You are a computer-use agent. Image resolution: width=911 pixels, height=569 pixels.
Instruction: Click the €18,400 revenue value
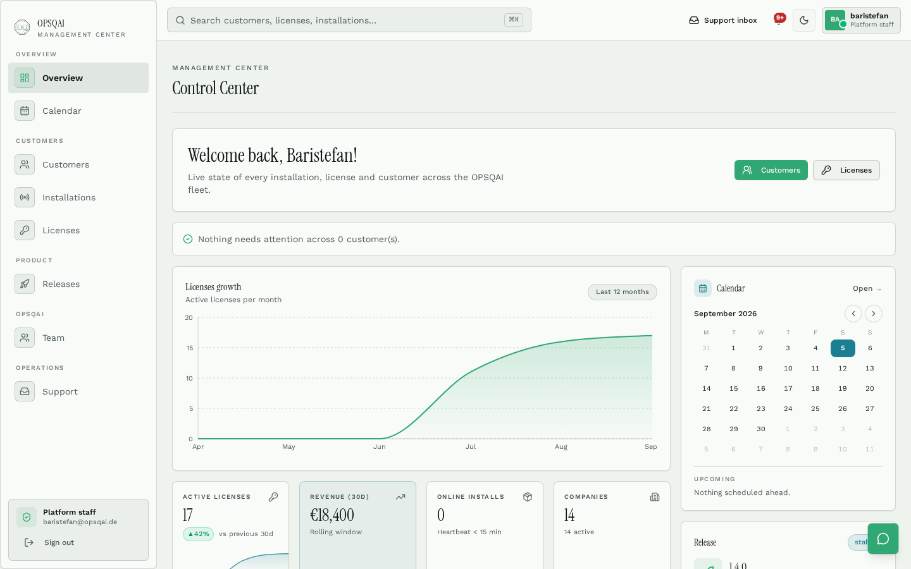click(332, 515)
